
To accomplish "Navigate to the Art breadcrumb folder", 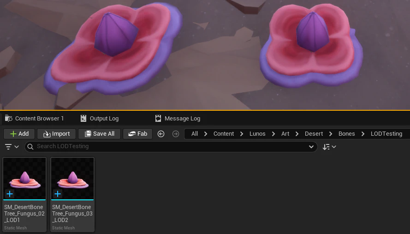I will click(285, 134).
